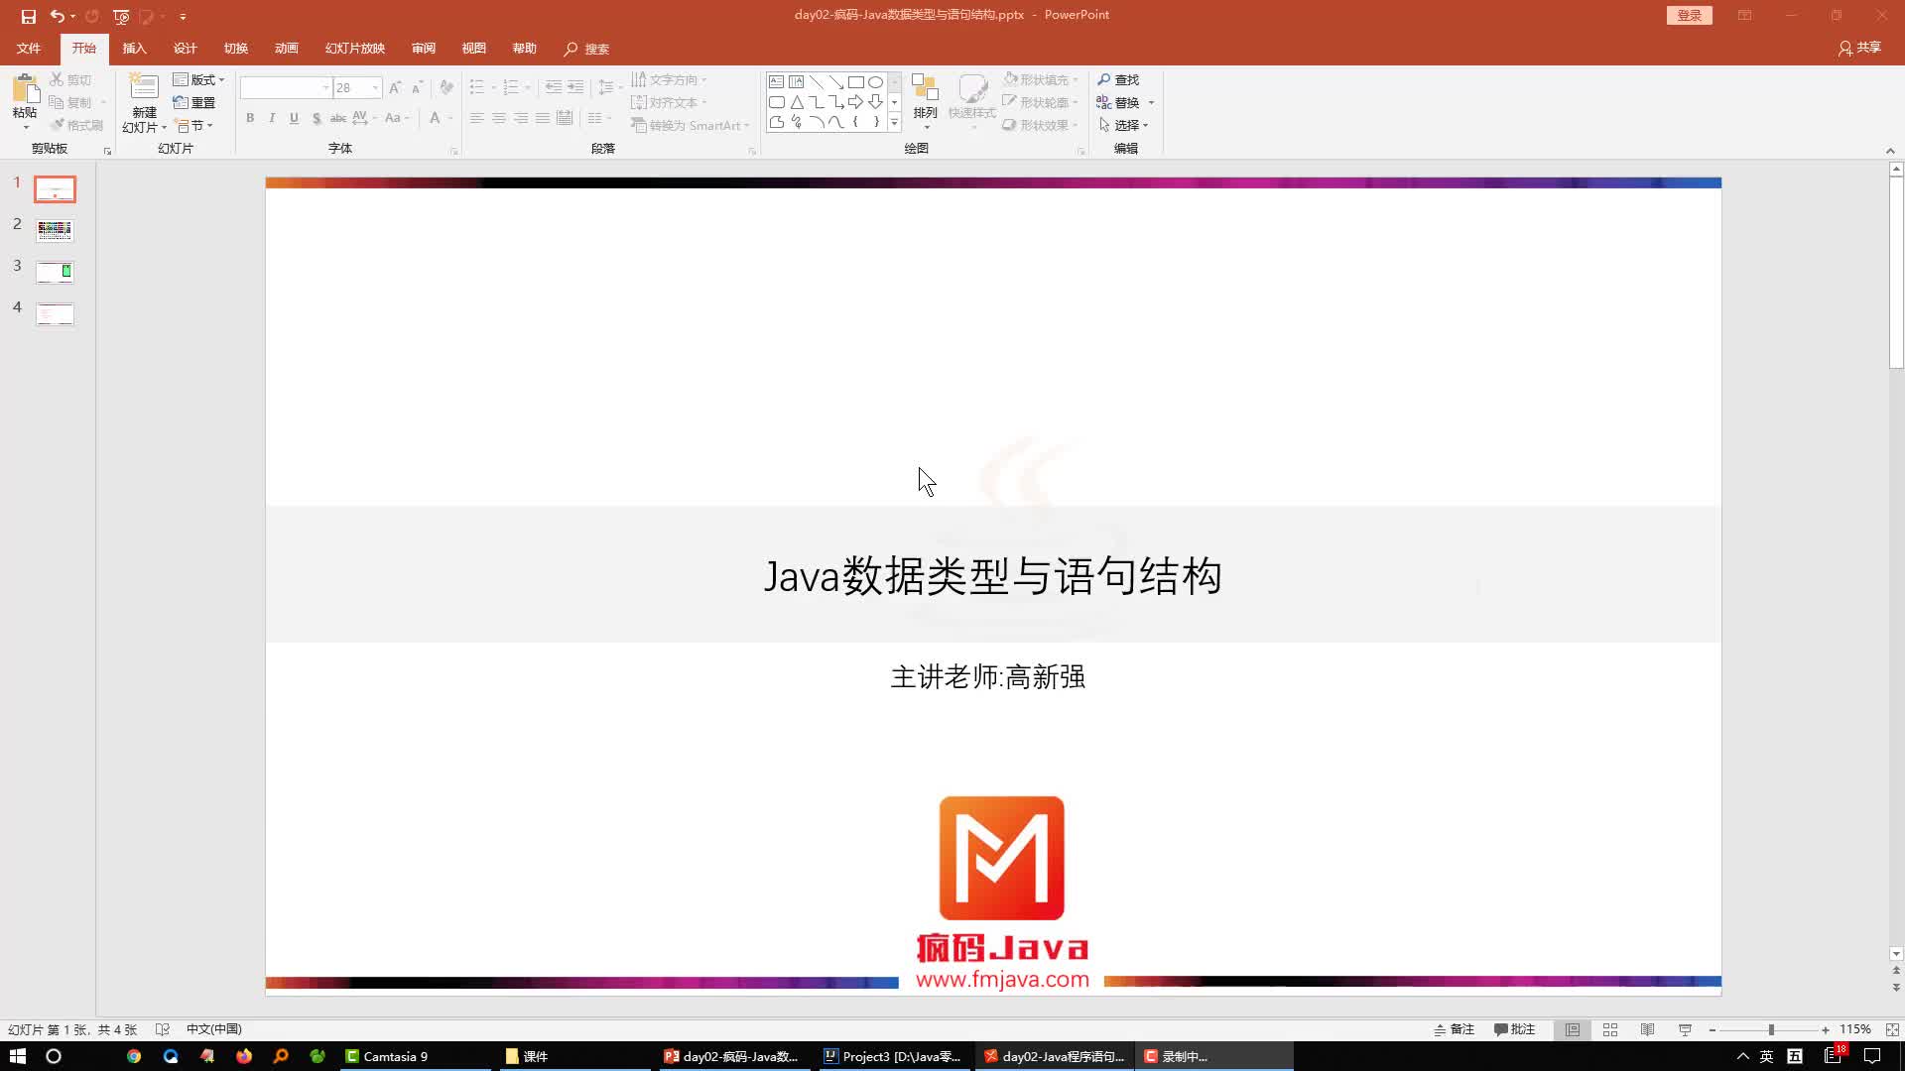
Task: Open the Slide Show (幻灯片放映) tab
Action: [354, 48]
